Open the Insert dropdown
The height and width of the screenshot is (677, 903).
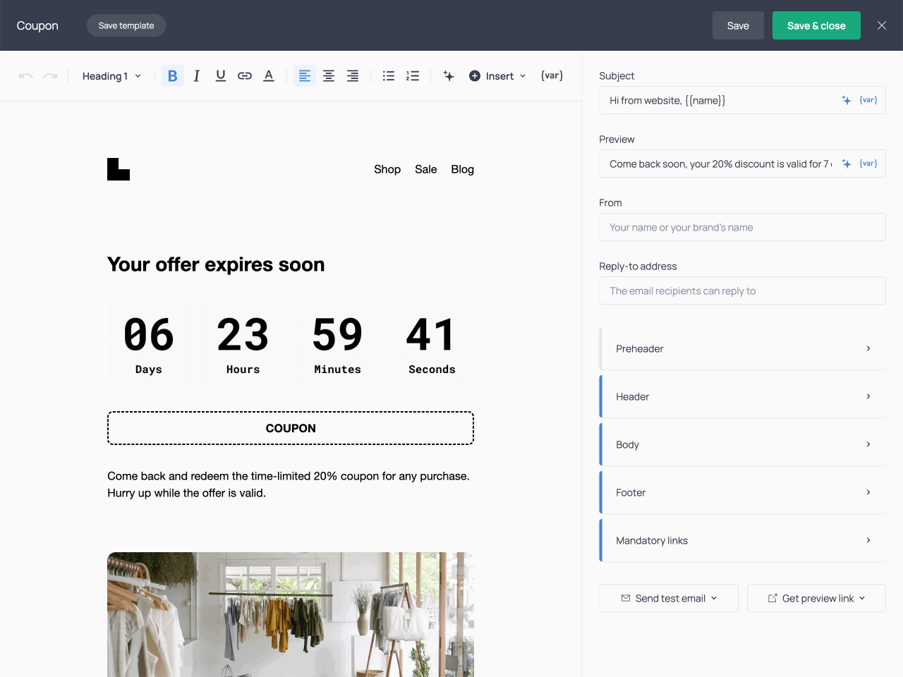tap(497, 75)
